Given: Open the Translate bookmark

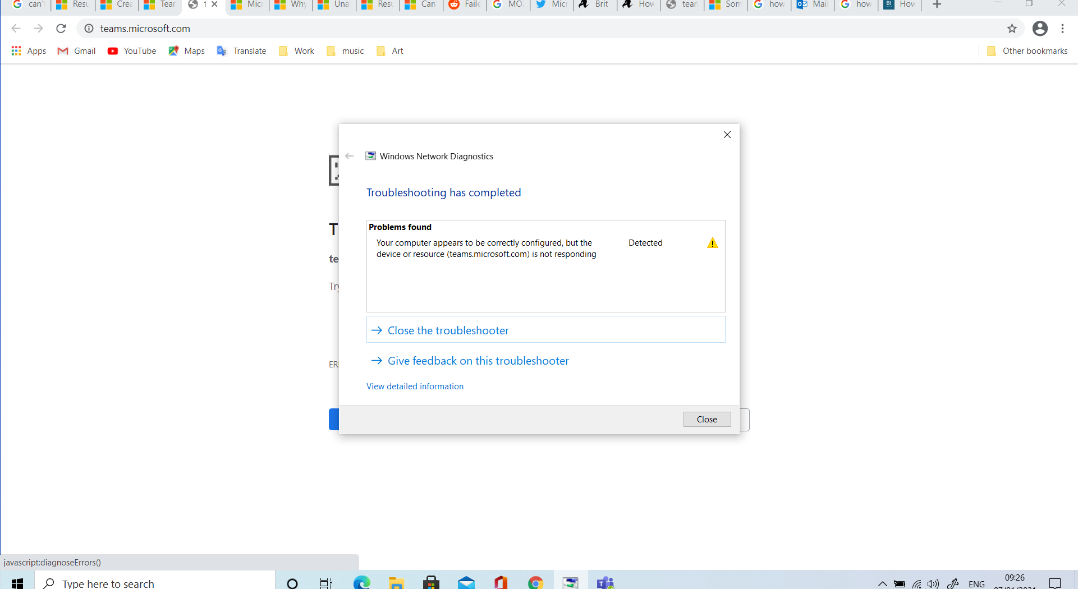Looking at the screenshot, I should (x=242, y=51).
